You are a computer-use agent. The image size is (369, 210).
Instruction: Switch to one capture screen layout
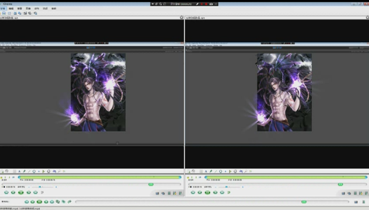[x=25, y=13]
